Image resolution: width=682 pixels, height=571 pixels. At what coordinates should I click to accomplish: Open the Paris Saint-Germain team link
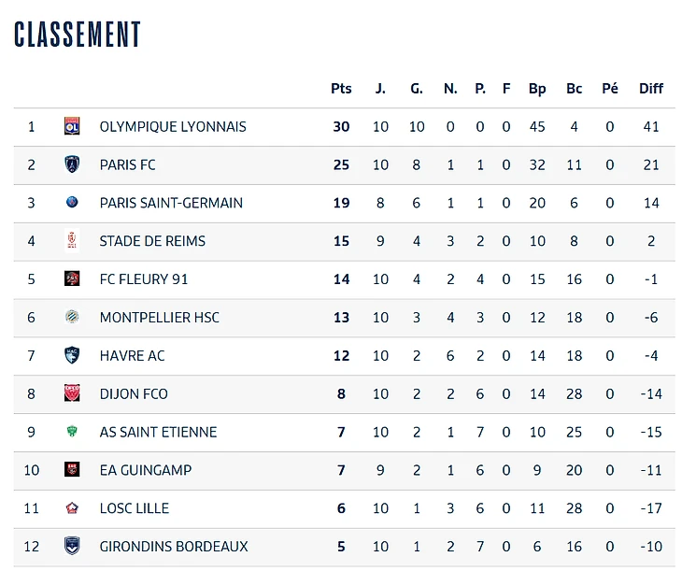tap(171, 203)
